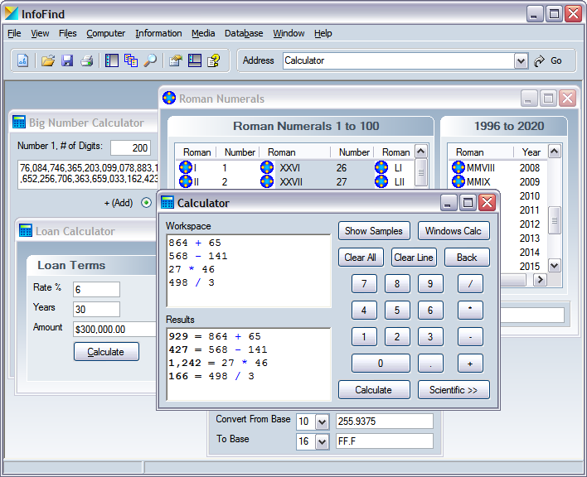Image resolution: width=587 pixels, height=477 pixels.
Task: Open the Convert From Base dropdown
Action: coord(322,422)
